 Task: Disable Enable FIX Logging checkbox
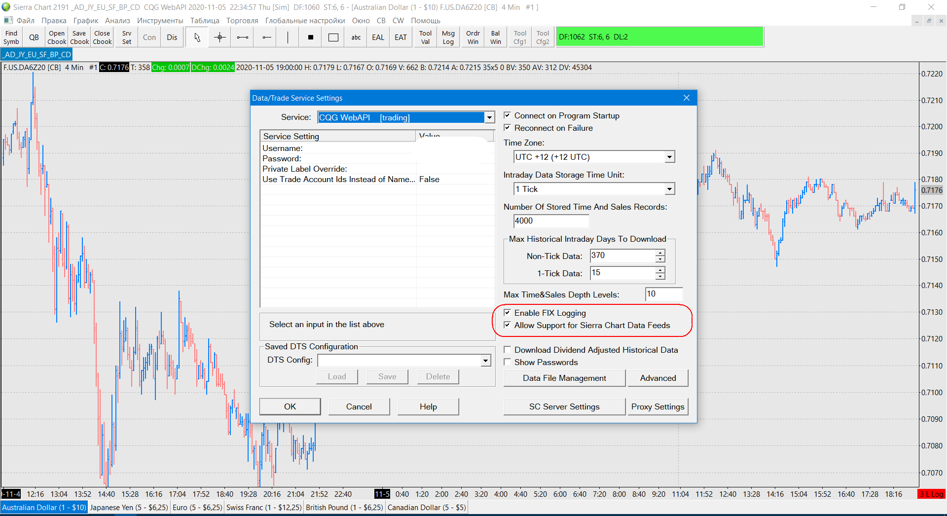(507, 313)
